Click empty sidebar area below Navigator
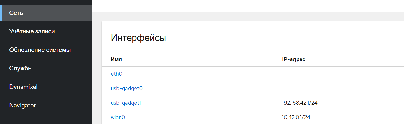Screen dimensions: 404x124 [x=46, y=119]
